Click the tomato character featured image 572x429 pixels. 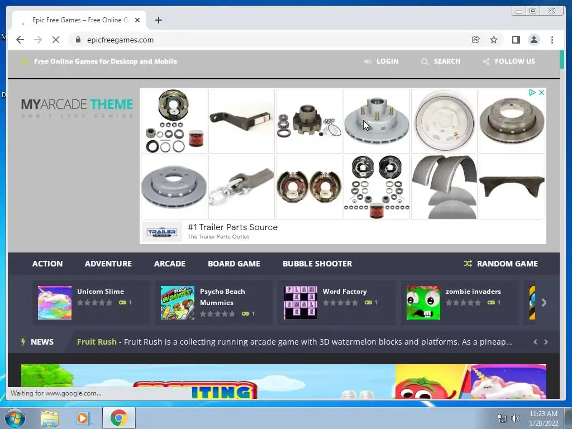pos(433,382)
